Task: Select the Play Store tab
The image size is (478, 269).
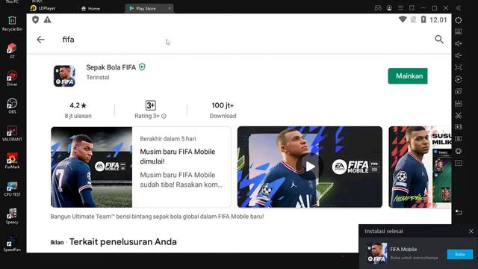Action: [x=146, y=8]
